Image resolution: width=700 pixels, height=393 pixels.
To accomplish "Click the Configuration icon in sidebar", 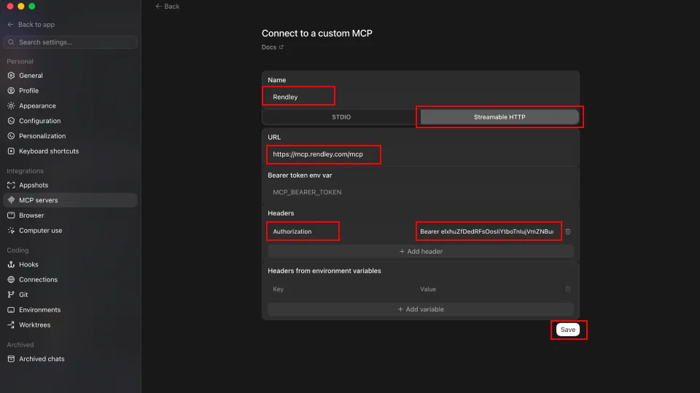I will click(x=11, y=121).
